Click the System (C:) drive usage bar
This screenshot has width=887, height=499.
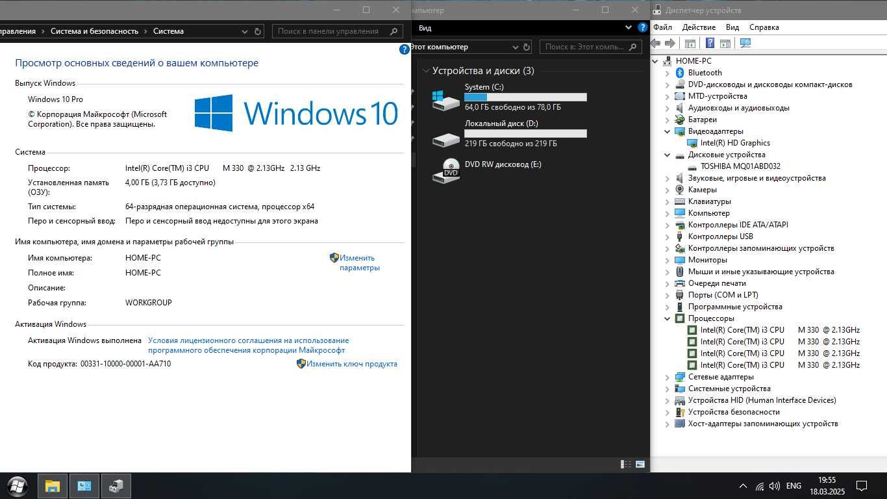click(525, 97)
